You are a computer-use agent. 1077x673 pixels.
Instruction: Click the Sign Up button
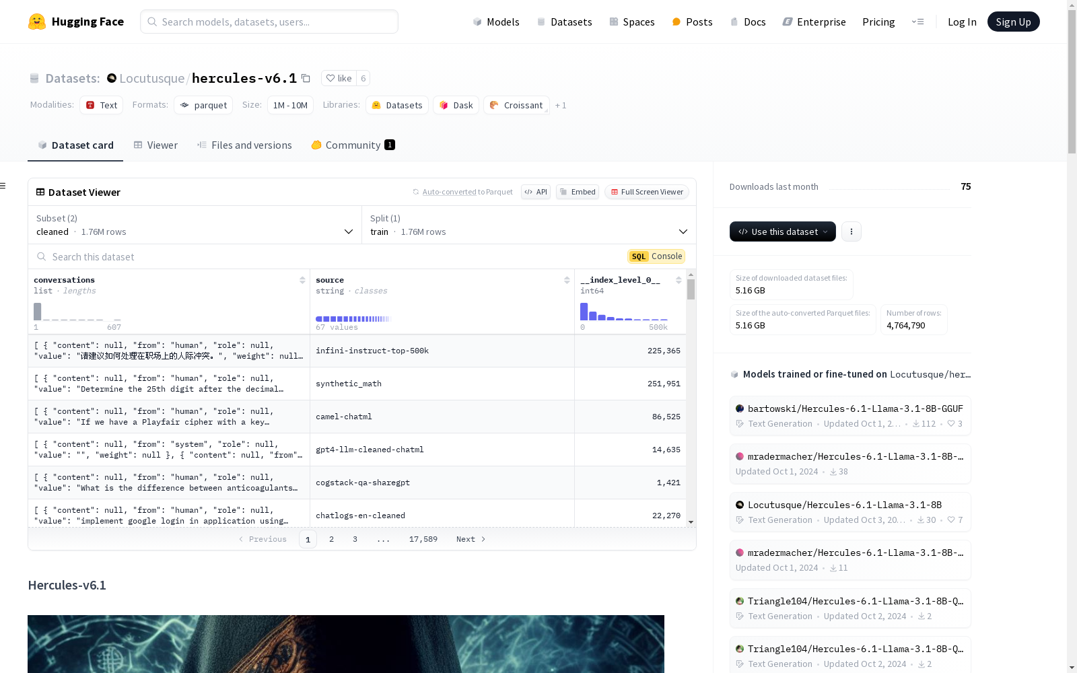click(x=1013, y=22)
